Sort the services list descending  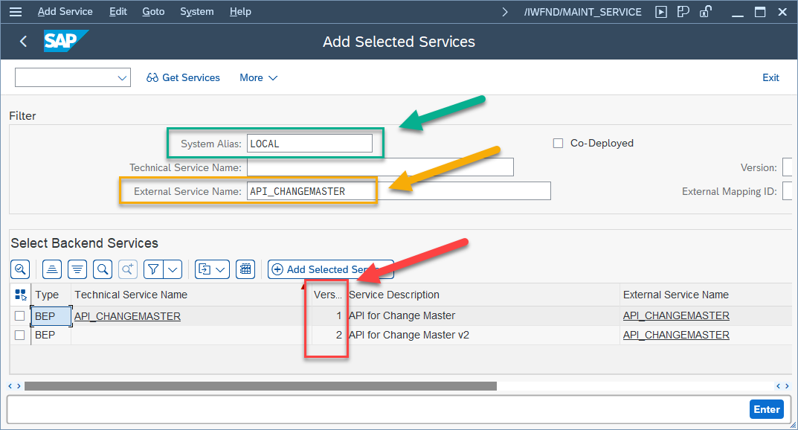coord(77,269)
